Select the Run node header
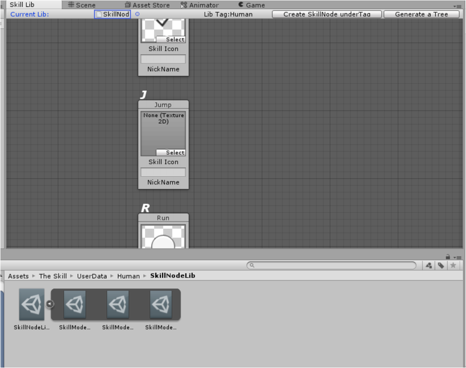This screenshot has height=368, width=466. point(163,218)
